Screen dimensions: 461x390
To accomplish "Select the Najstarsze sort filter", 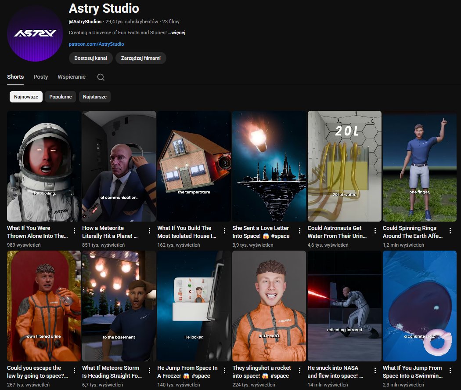I will [x=95, y=97].
